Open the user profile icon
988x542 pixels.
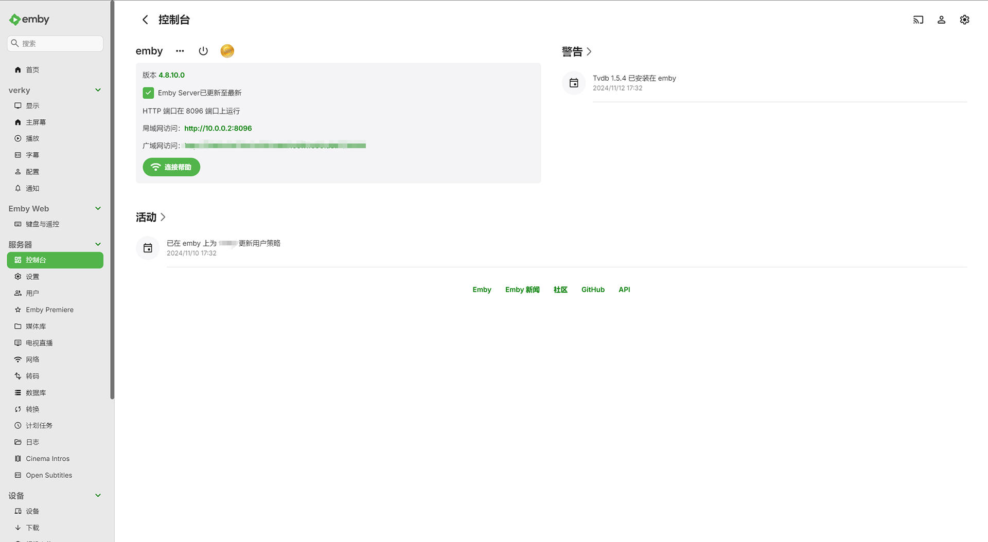coord(941,20)
